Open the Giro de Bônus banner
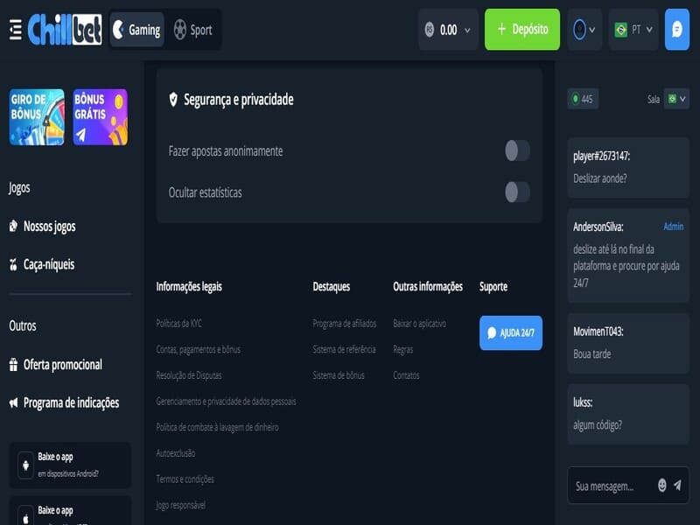The image size is (700, 525). (37, 116)
